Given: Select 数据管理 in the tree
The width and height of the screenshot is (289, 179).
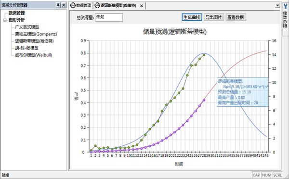Looking at the screenshot, I should pos(16,13).
